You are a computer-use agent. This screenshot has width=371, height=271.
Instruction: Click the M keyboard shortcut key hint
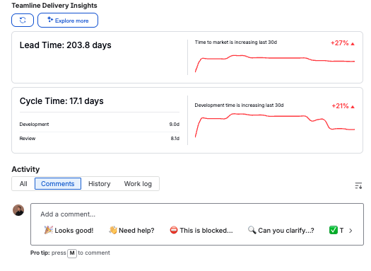pyautogui.click(x=72, y=253)
